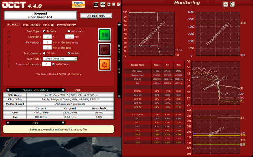Click the CPU Usage sensor row

tap(154, 71)
